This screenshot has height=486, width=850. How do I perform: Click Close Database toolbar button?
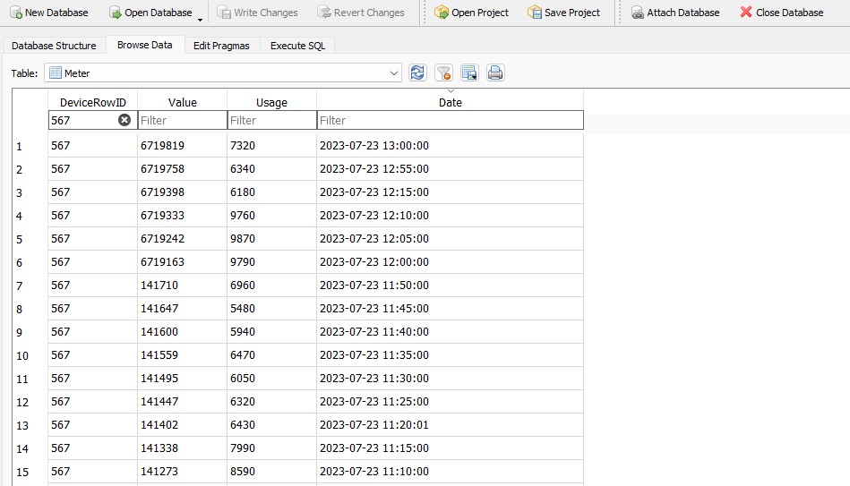click(x=782, y=13)
